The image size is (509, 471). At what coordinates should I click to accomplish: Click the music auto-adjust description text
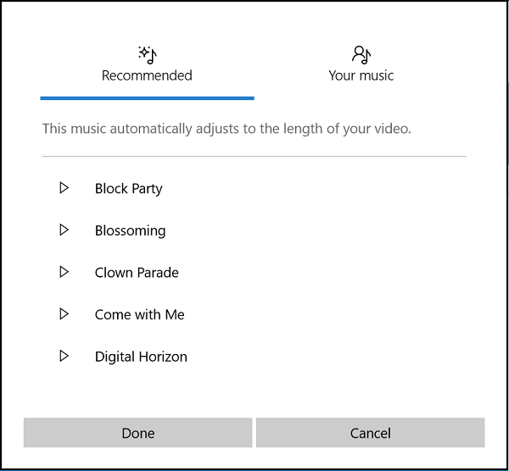click(227, 129)
